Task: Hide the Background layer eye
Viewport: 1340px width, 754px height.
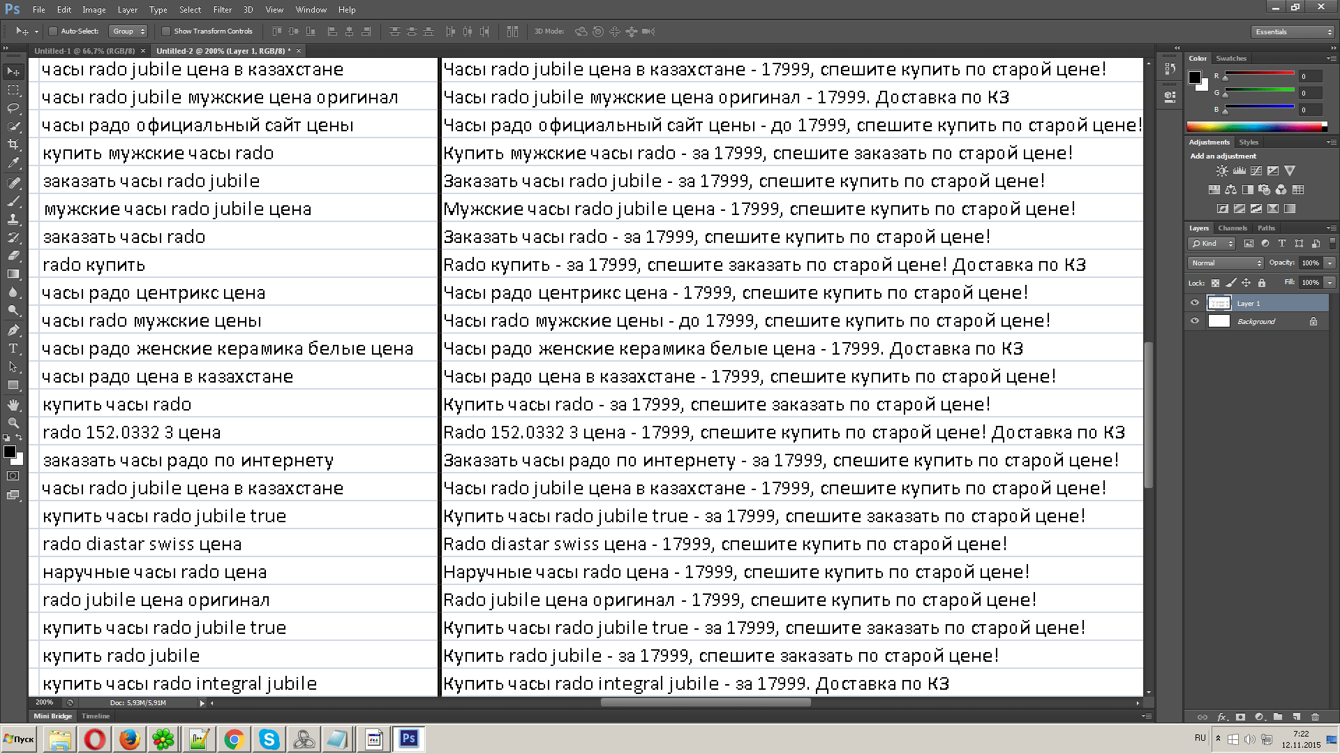Action: click(x=1195, y=321)
